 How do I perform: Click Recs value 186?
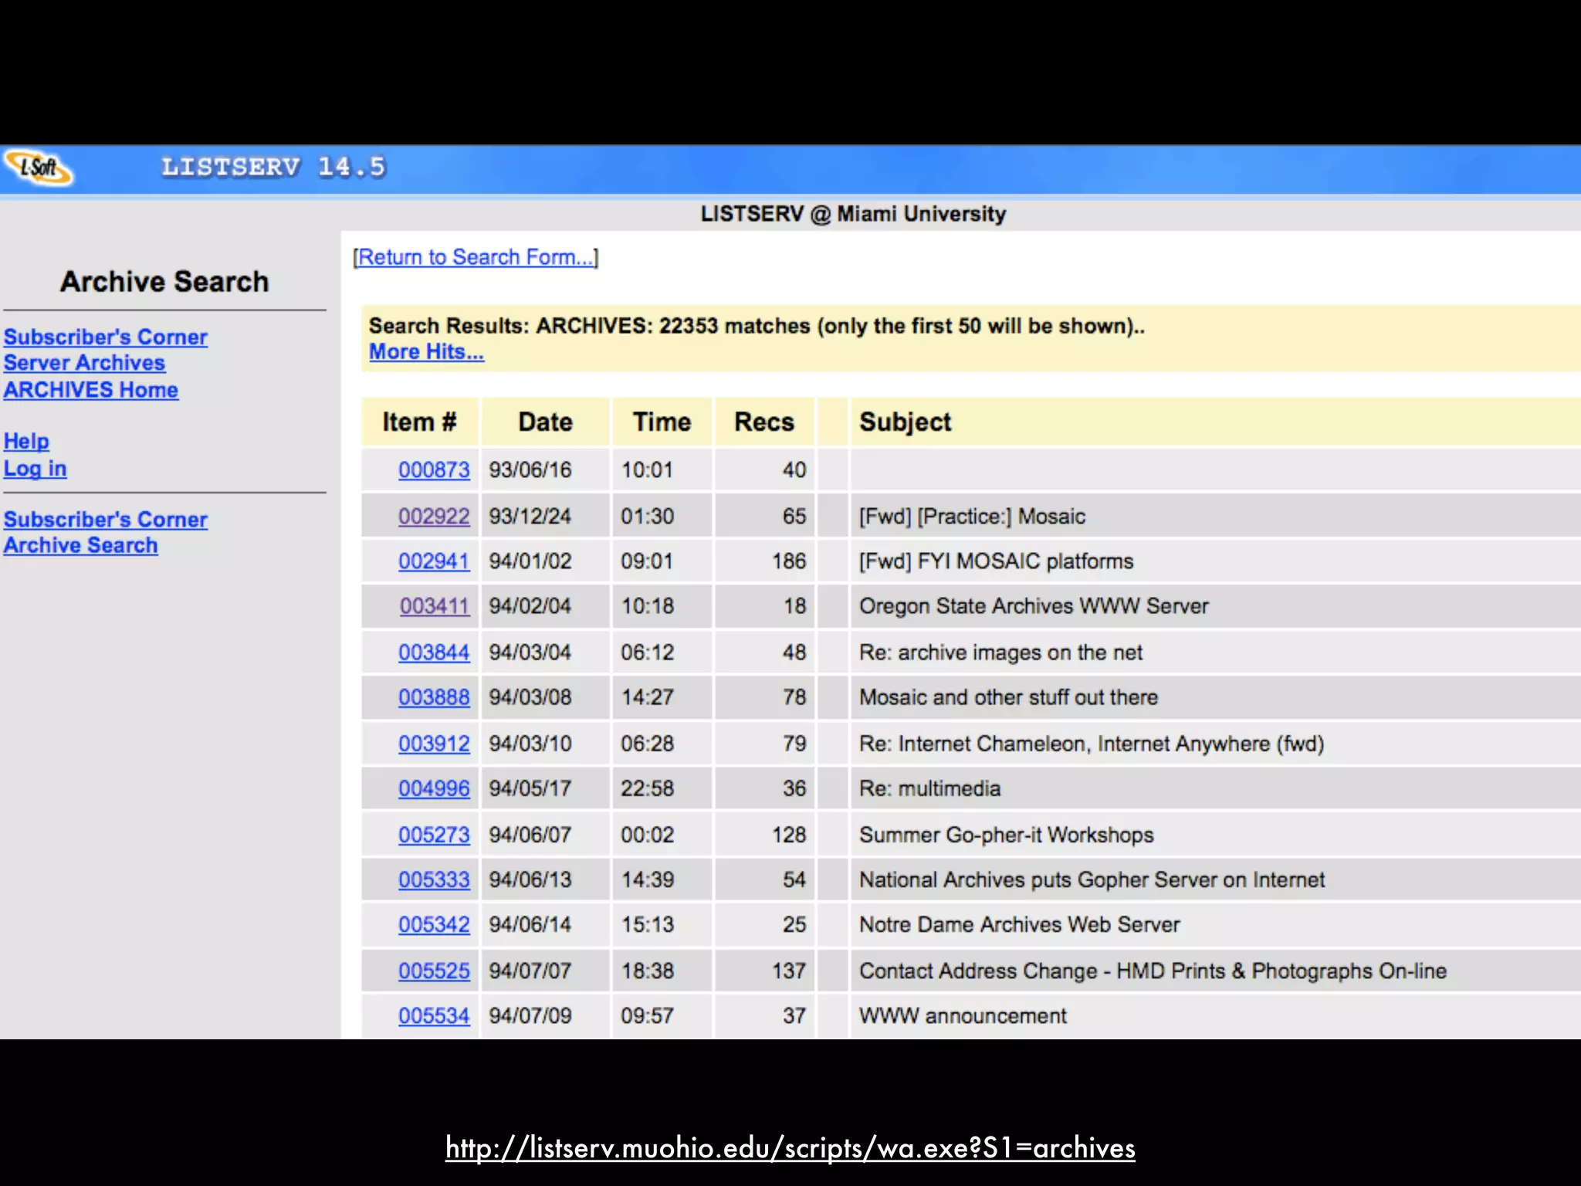(x=789, y=561)
